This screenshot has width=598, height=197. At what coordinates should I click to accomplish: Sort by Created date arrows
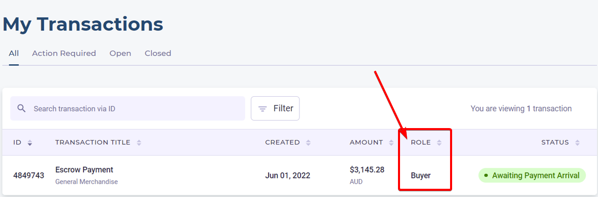click(308, 142)
